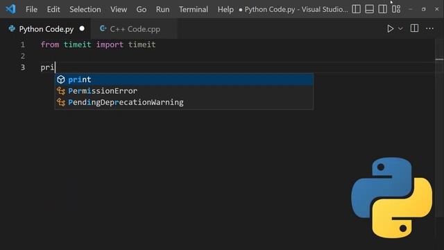Screen dimensions: 444x250
Task: Restore down the Visual Studio Code window
Action: click(424, 9)
